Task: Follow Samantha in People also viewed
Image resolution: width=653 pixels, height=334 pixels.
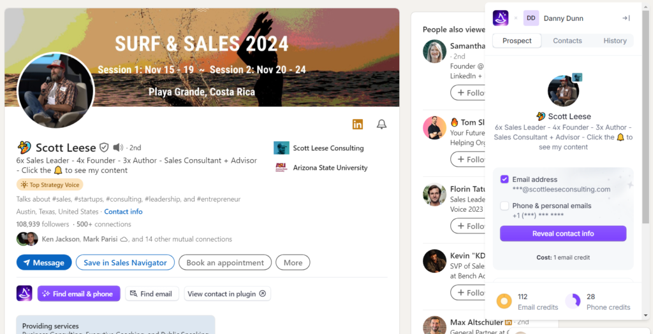Action: click(469, 93)
